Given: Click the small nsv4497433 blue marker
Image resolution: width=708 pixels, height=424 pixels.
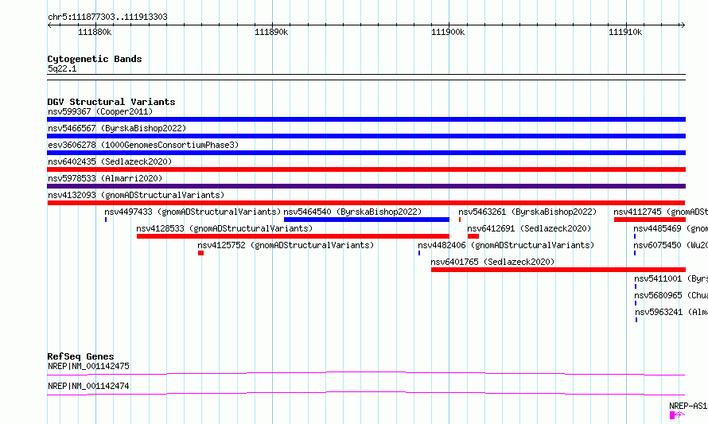Looking at the screenshot, I should 106,220.
